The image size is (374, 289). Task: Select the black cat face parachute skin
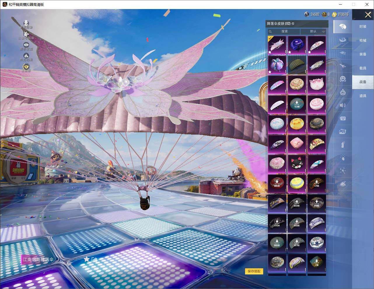click(x=297, y=164)
